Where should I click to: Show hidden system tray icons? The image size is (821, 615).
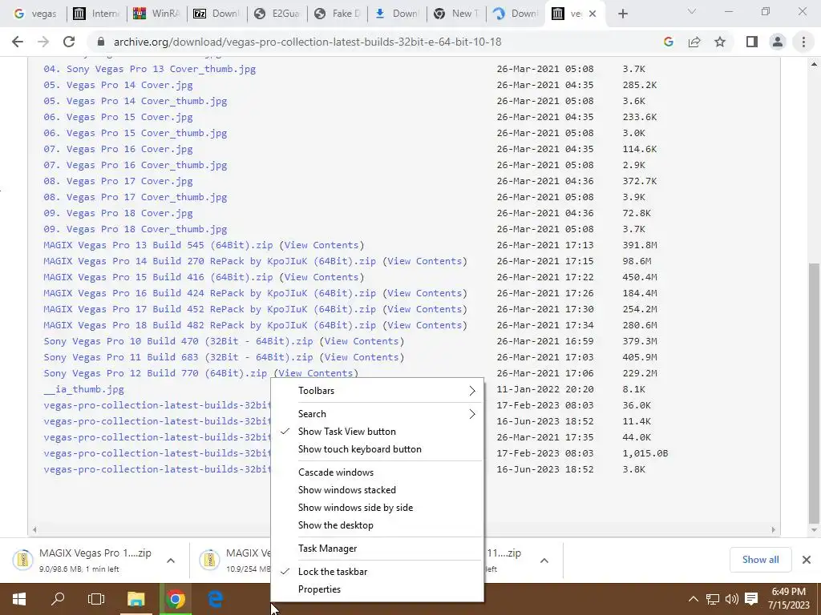[x=693, y=599]
